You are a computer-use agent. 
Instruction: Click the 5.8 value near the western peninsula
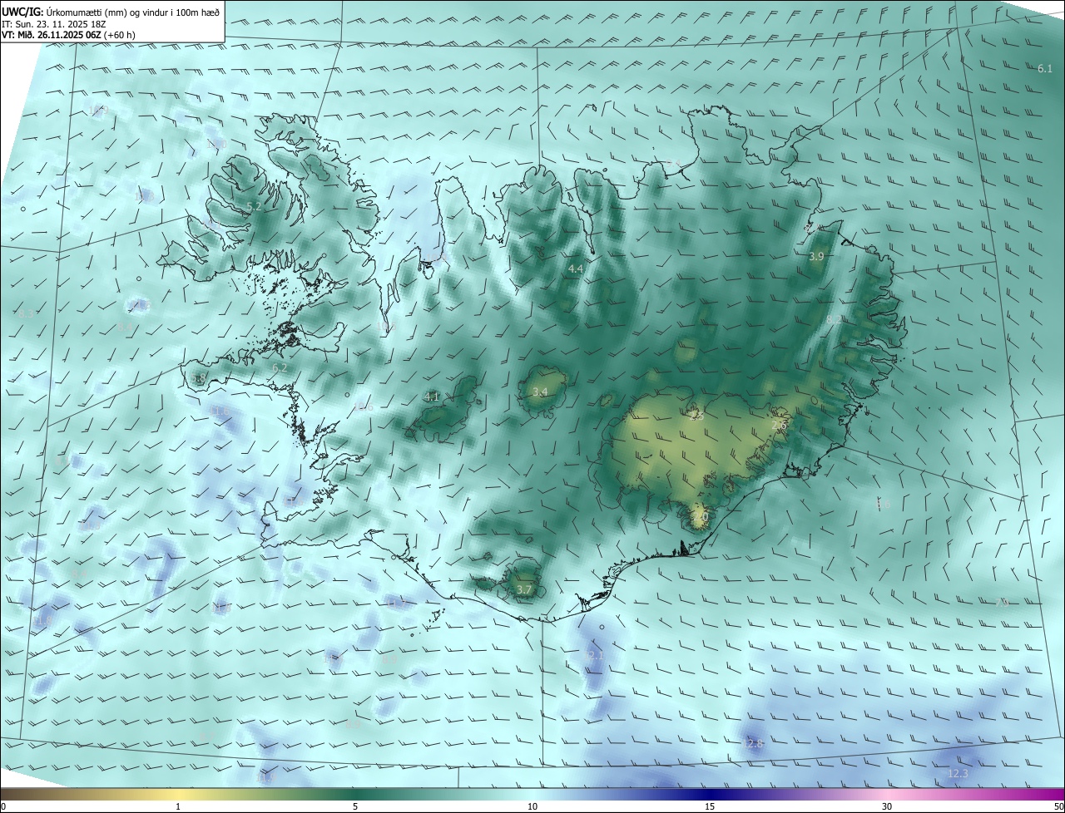click(198, 379)
